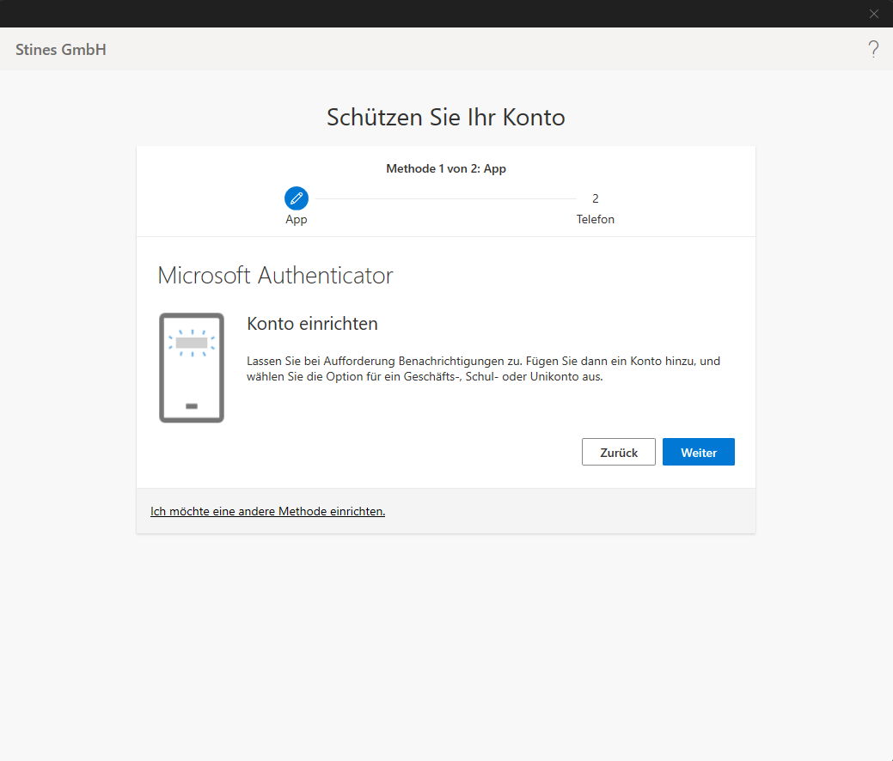Click the dark window title bar
Image resolution: width=893 pixels, height=761 pixels.
tap(430, 14)
